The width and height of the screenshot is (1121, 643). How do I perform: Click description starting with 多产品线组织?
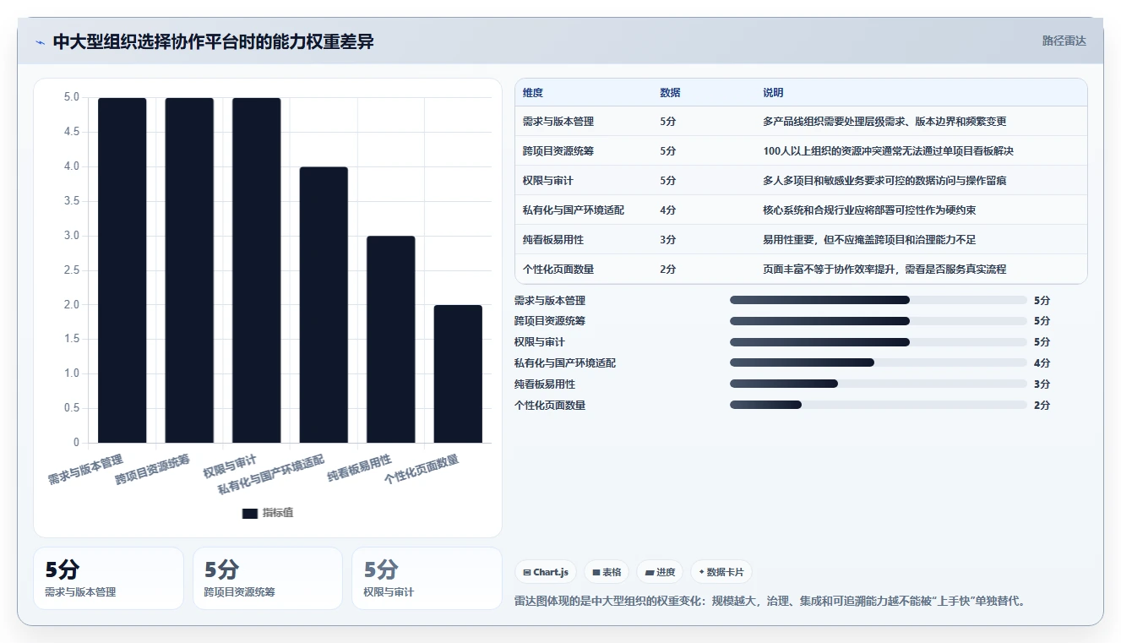point(884,122)
